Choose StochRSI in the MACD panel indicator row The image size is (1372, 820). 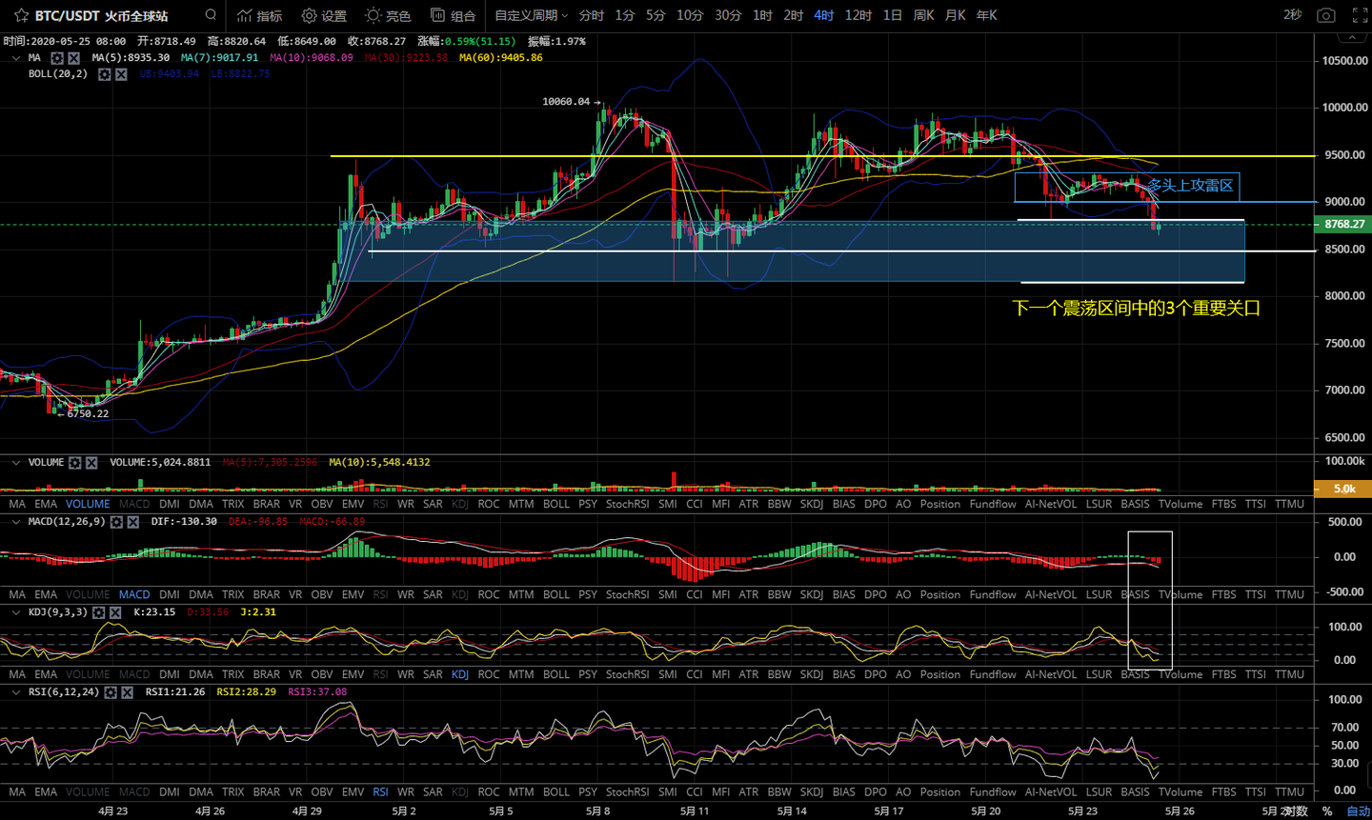(627, 594)
